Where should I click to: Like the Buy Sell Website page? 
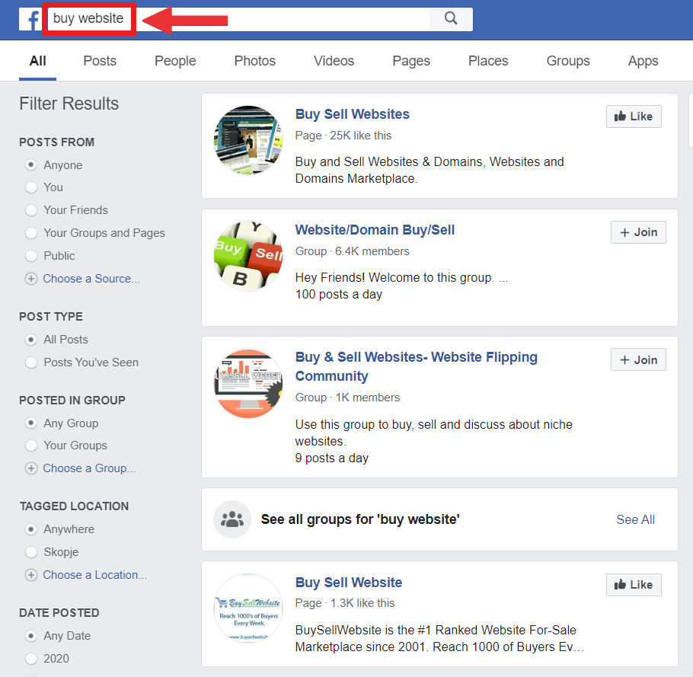(634, 585)
